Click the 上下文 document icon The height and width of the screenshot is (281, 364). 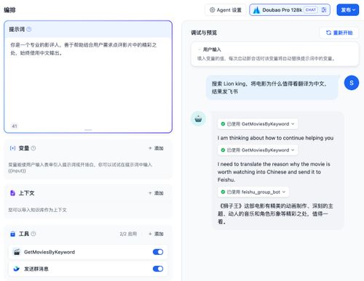click(x=12, y=193)
